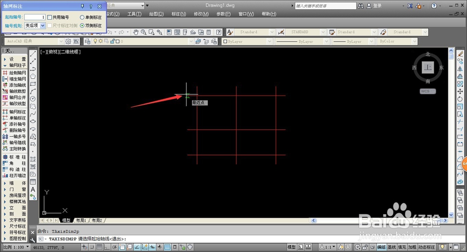Click the help question mark toolbar icon
The image size is (467, 252).
click(x=219, y=32)
